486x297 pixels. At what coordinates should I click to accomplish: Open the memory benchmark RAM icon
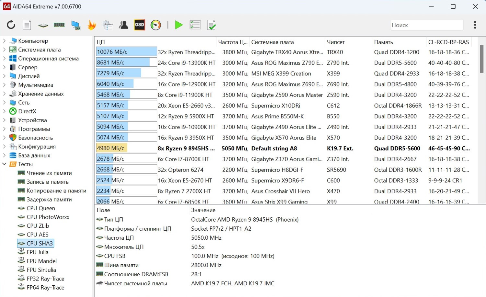59,25
